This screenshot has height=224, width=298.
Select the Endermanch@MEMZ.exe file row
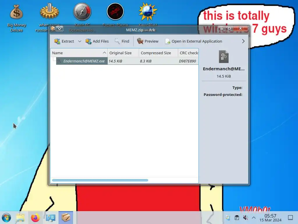coord(125,61)
